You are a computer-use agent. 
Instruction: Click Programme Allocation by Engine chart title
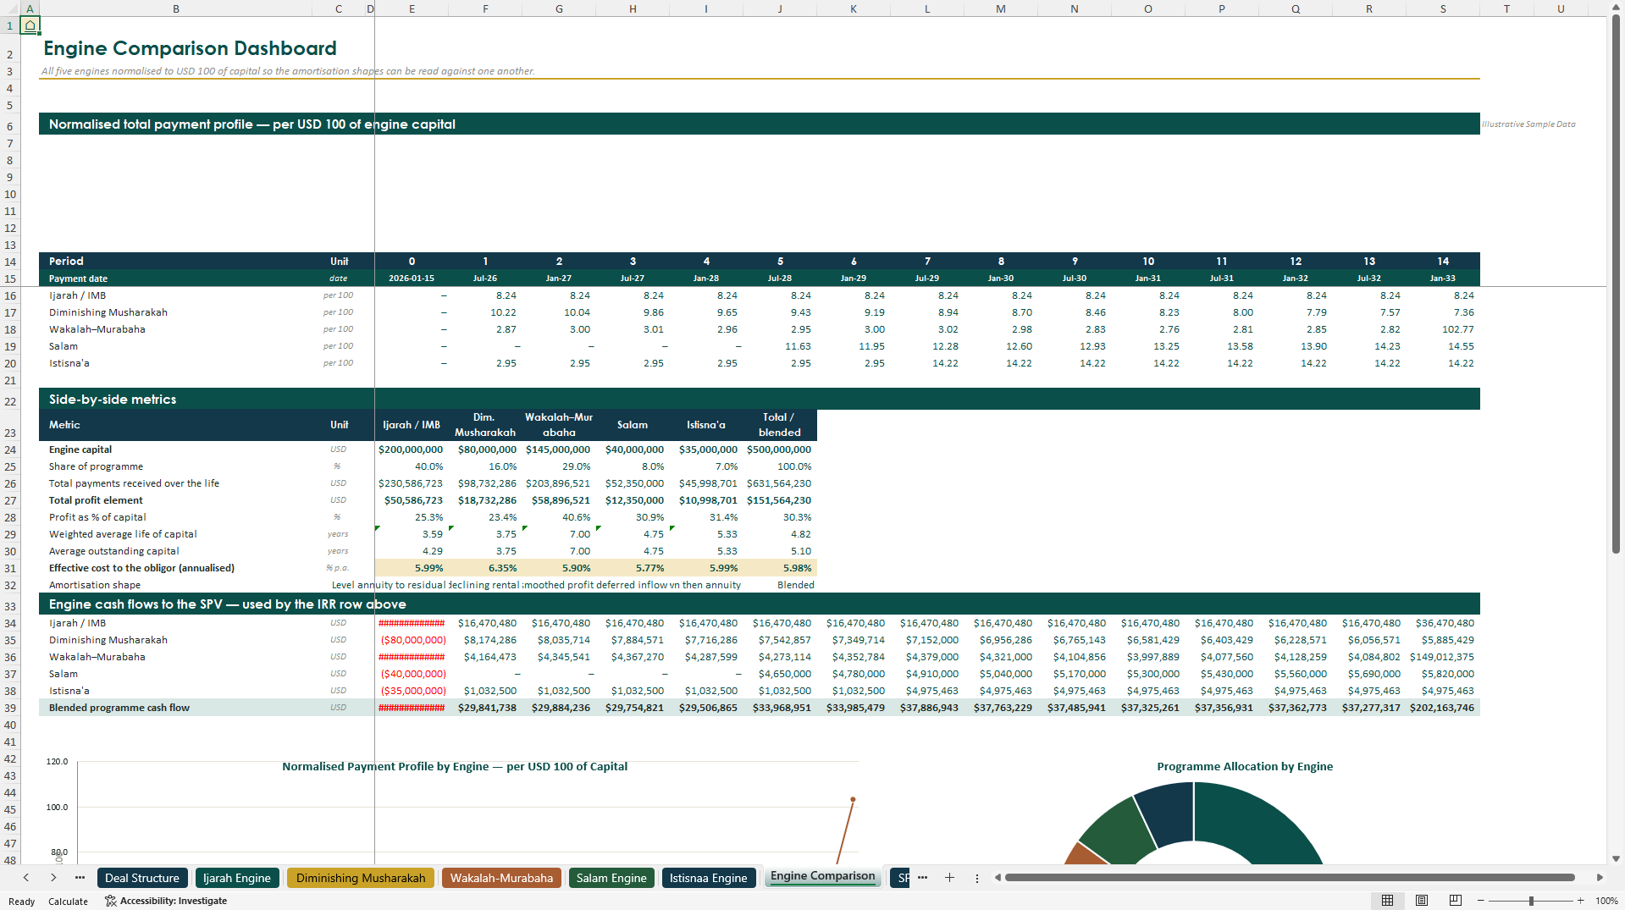click(x=1245, y=766)
